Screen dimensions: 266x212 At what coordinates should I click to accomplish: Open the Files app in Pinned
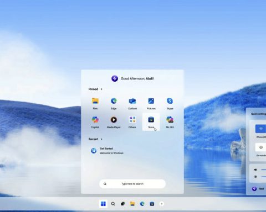pos(95,103)
